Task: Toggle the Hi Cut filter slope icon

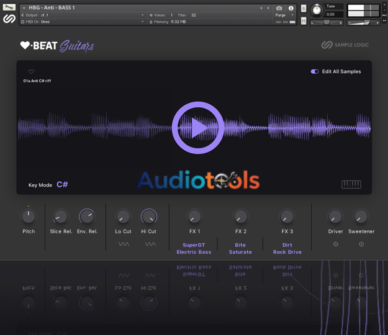Action: (x=150, y=244)
